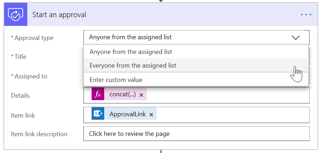This screenshot has width=321, height=153.
Task: Click the Approval type combo box field
Action: click(x=196, y=37)
